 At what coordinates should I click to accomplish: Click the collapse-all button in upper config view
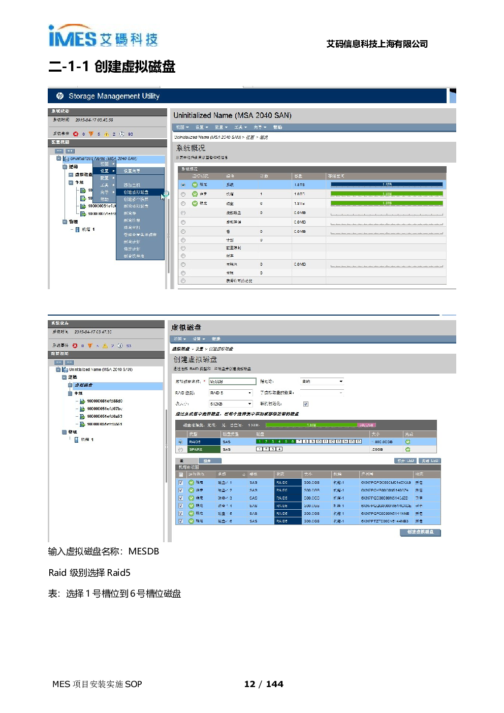pyautogui.click(x=59, y=151)
